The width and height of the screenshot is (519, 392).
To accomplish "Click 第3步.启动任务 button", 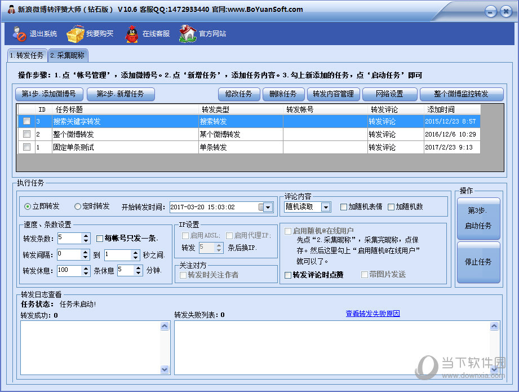I will 478,218.
